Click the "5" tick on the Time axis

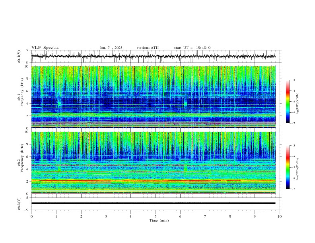coord(156,216)
